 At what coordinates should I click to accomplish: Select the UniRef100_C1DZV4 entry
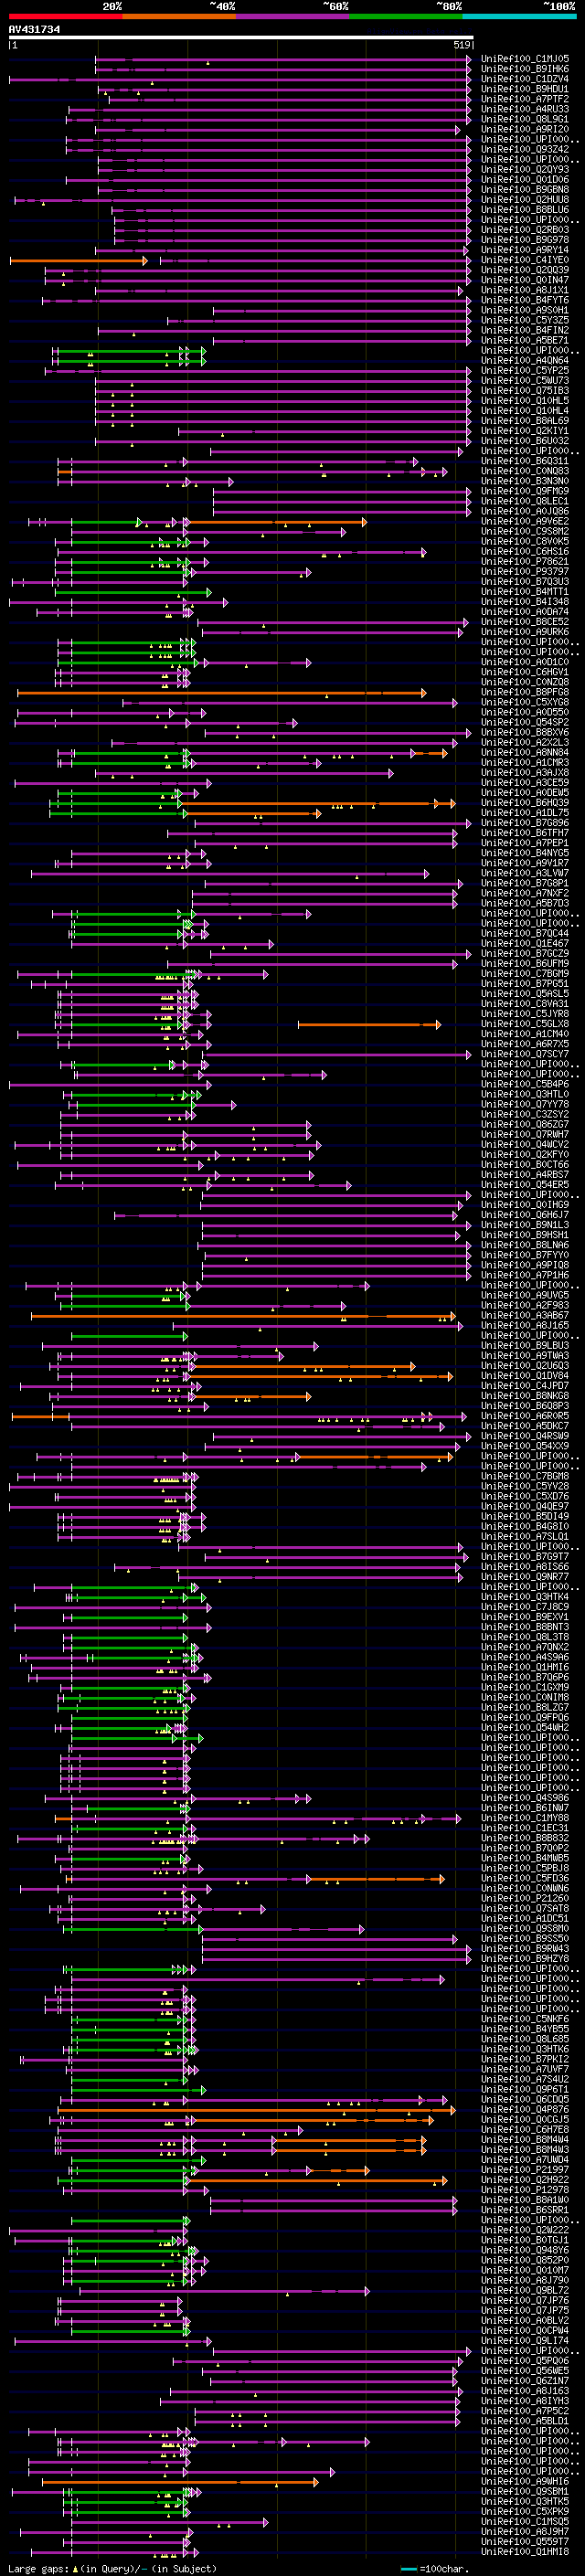click(x=525, y=79)
